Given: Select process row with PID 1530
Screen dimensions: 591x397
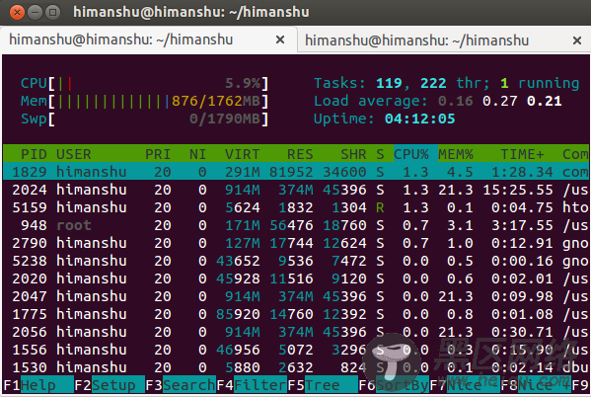Looking at the screenshot, I should pos(296,366).
